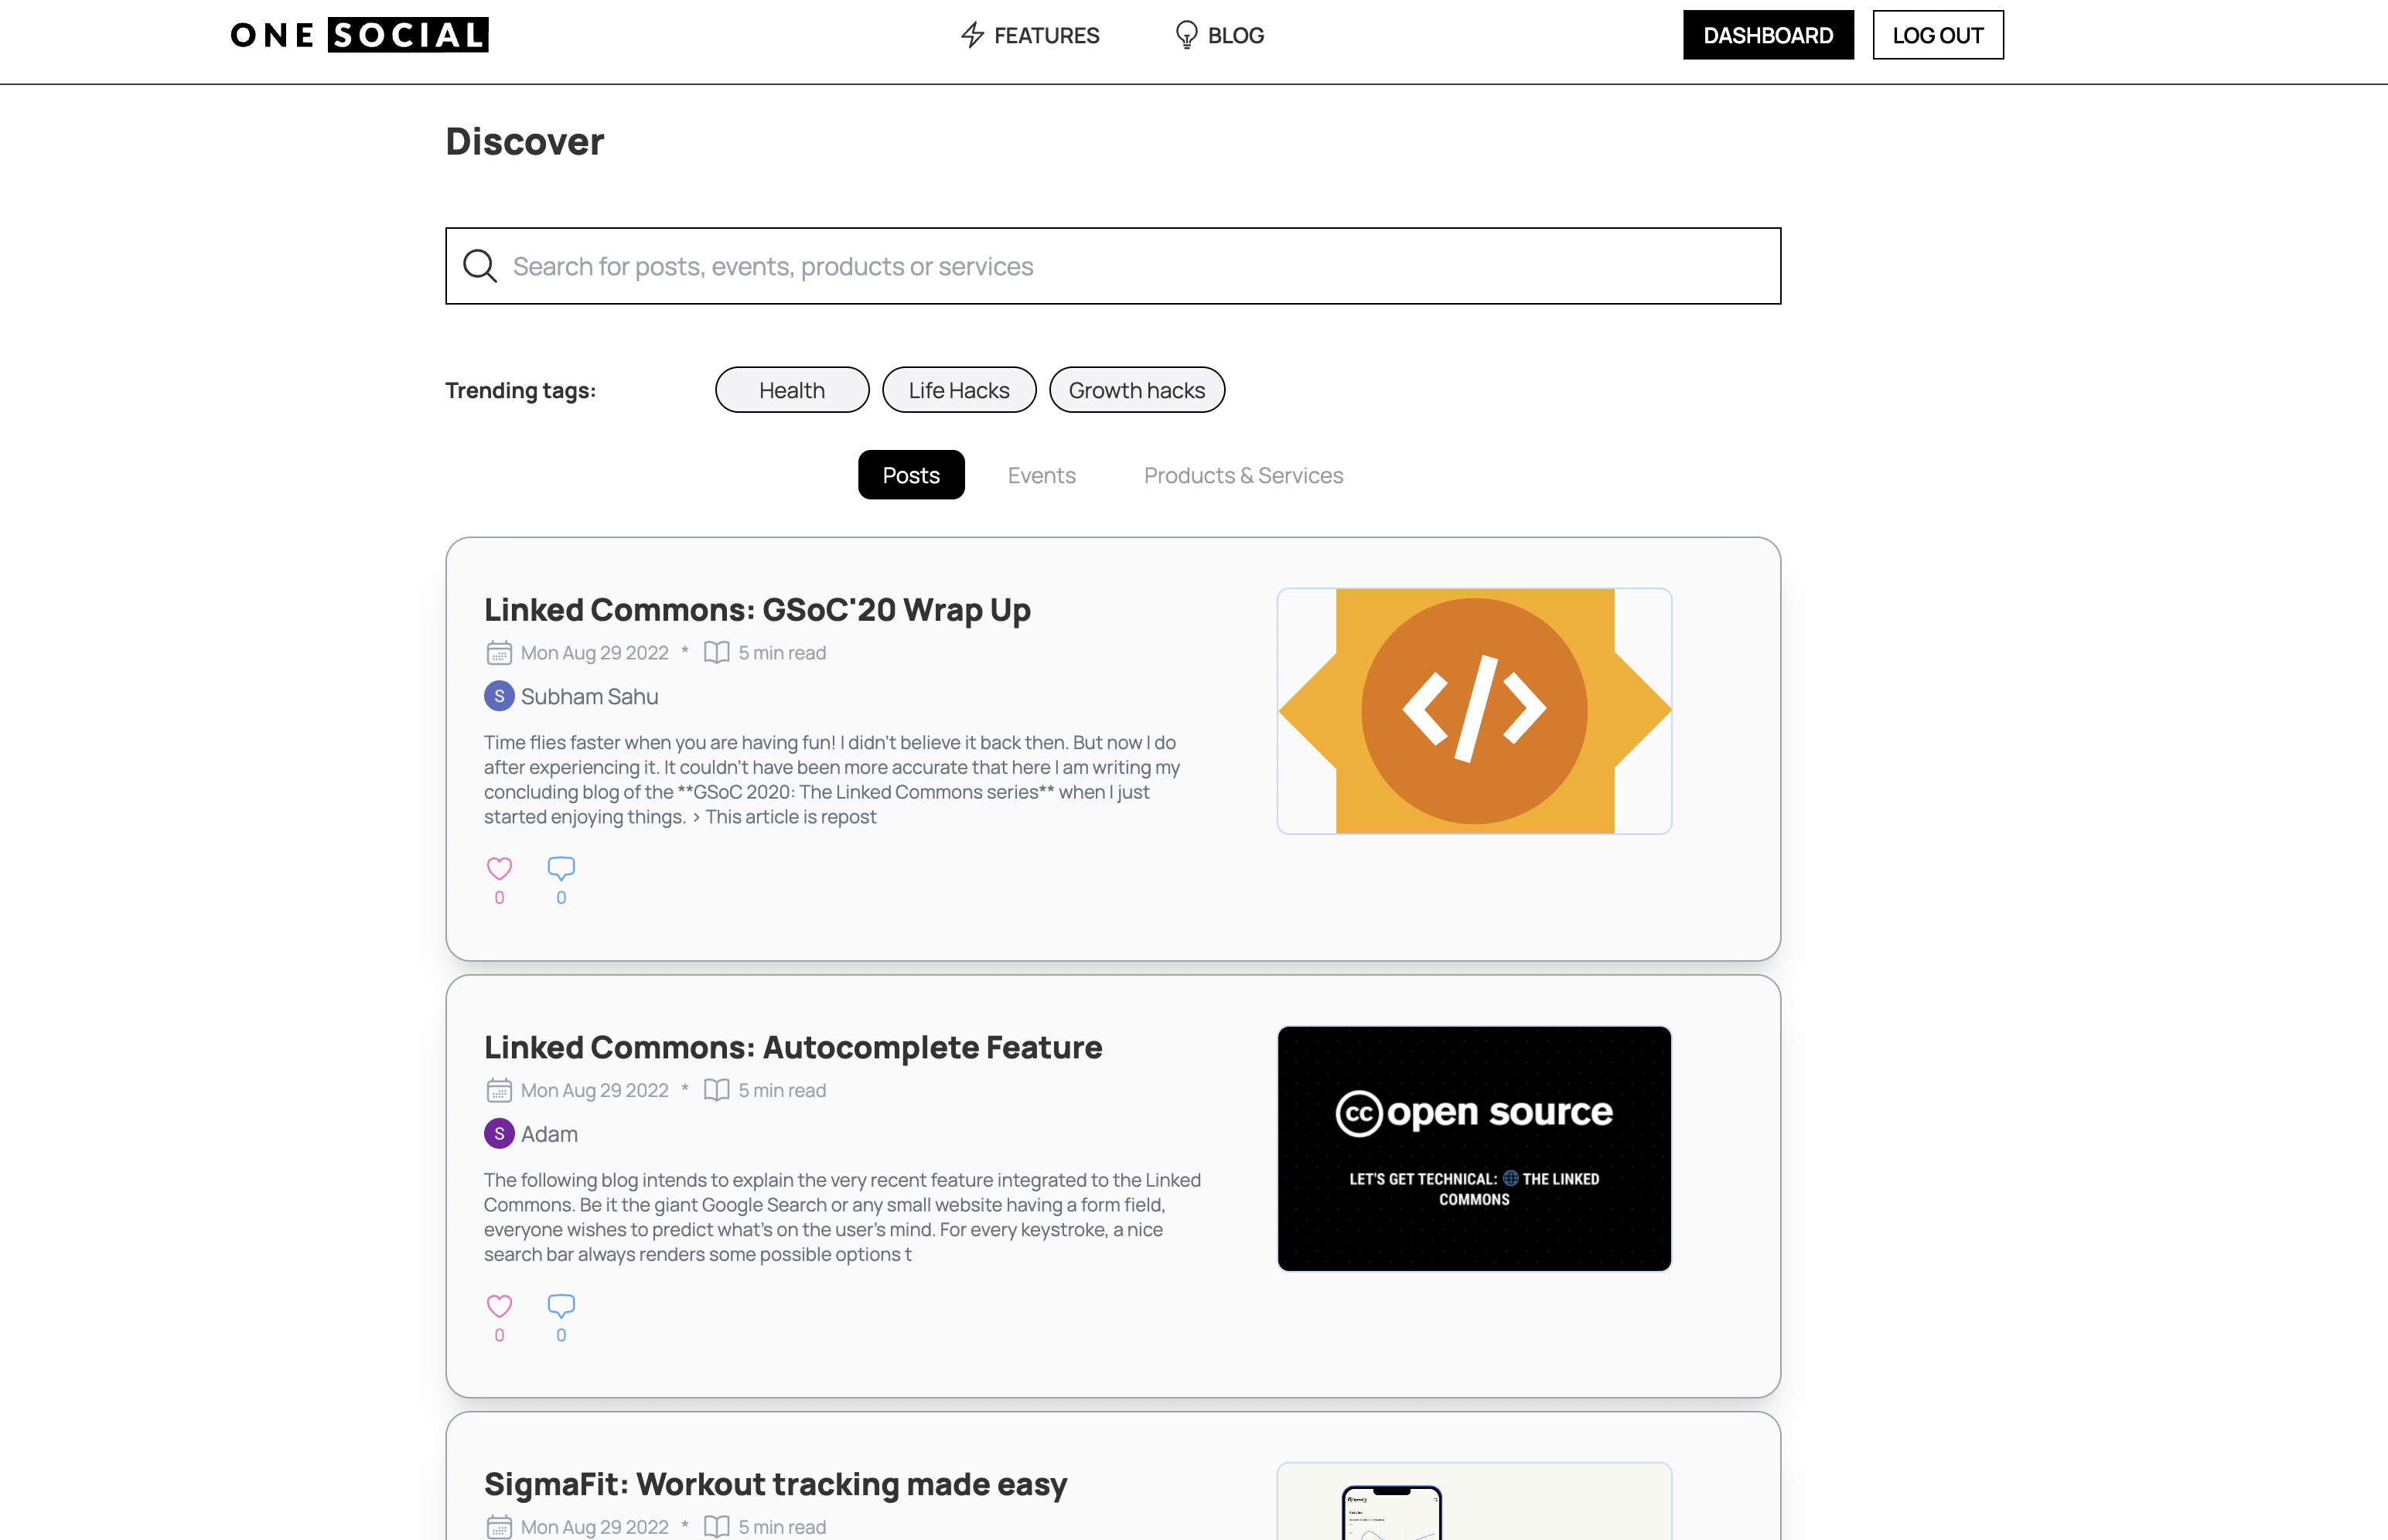Screen dimensions: 2388x1540
Task: Click GSoC'20 post date Mon Aug 29 2022
Action: [x=594, y=653]
